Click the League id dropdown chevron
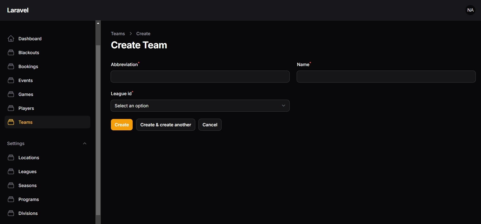The width and height of the screenshot is (481, 224). (283, 106)
